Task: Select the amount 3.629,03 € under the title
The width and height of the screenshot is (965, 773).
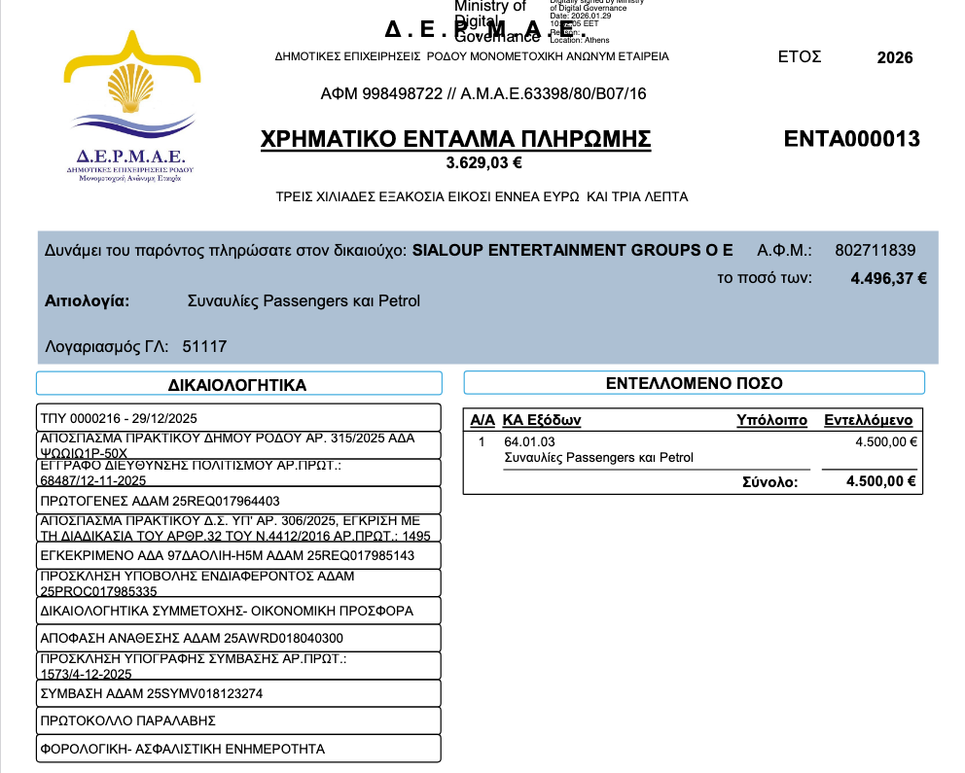Action: coord(483,163)
